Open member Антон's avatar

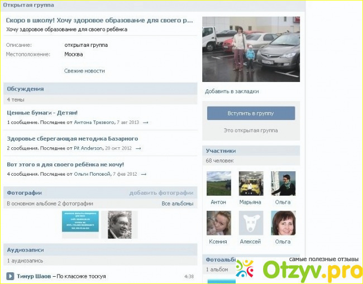click(219, 184)
